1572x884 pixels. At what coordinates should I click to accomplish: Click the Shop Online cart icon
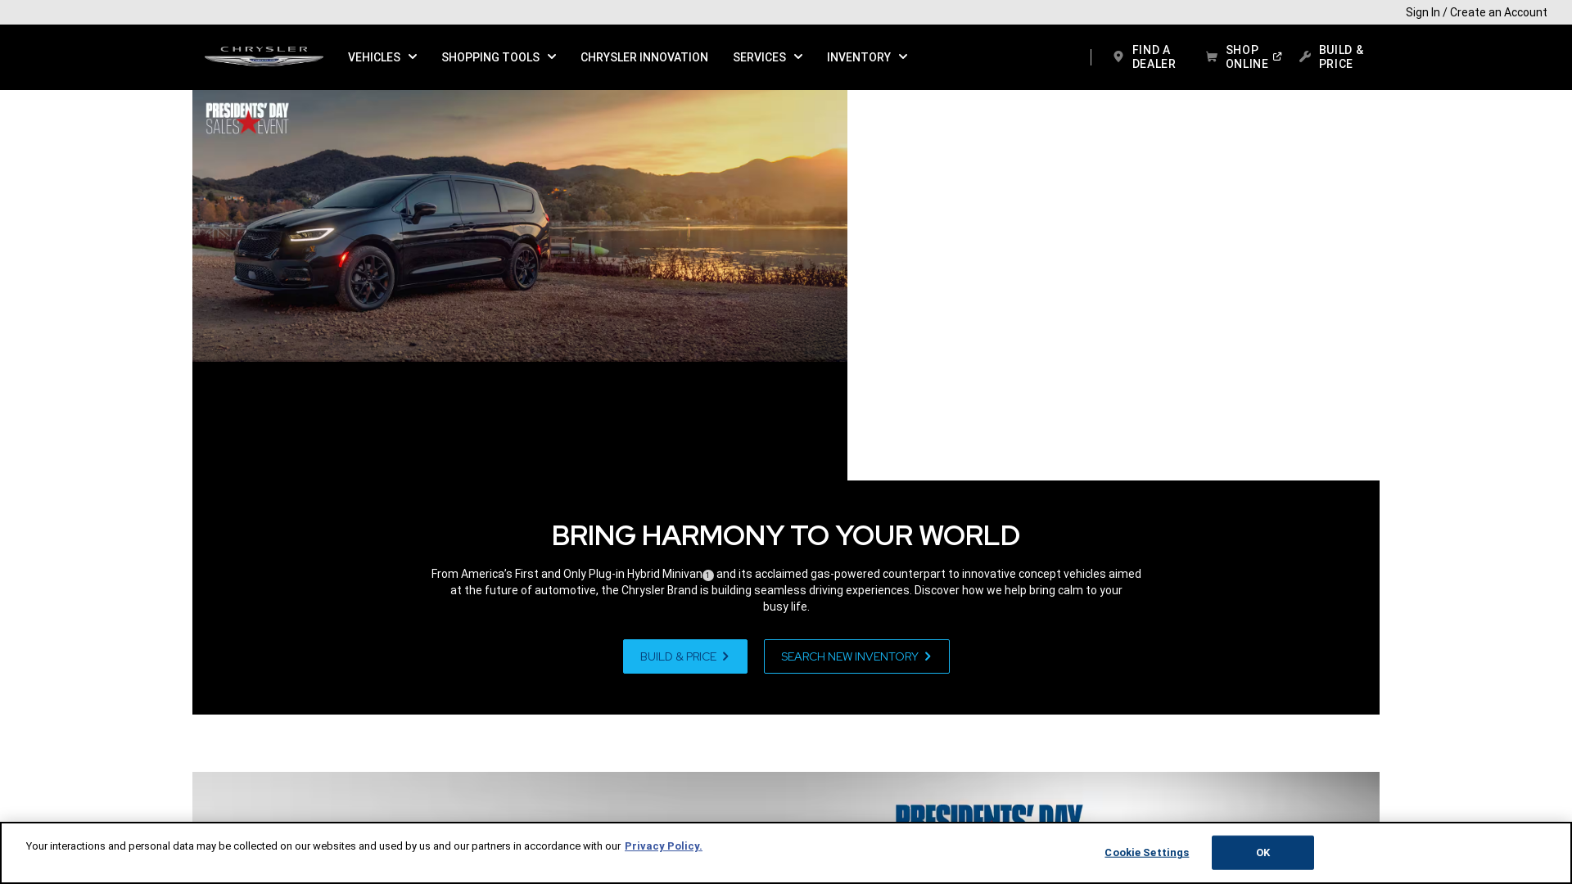tap(1212, 57)
